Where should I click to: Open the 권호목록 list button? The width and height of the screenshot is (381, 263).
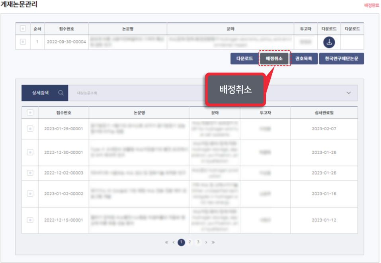303,59
